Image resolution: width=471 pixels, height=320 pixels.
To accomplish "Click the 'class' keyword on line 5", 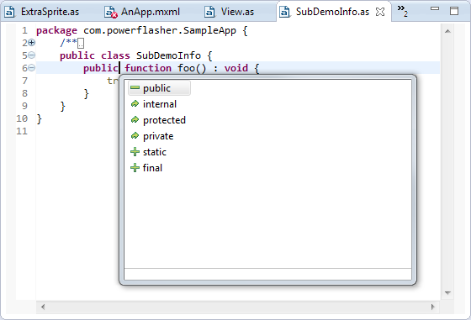I will (x=115, y=55).
